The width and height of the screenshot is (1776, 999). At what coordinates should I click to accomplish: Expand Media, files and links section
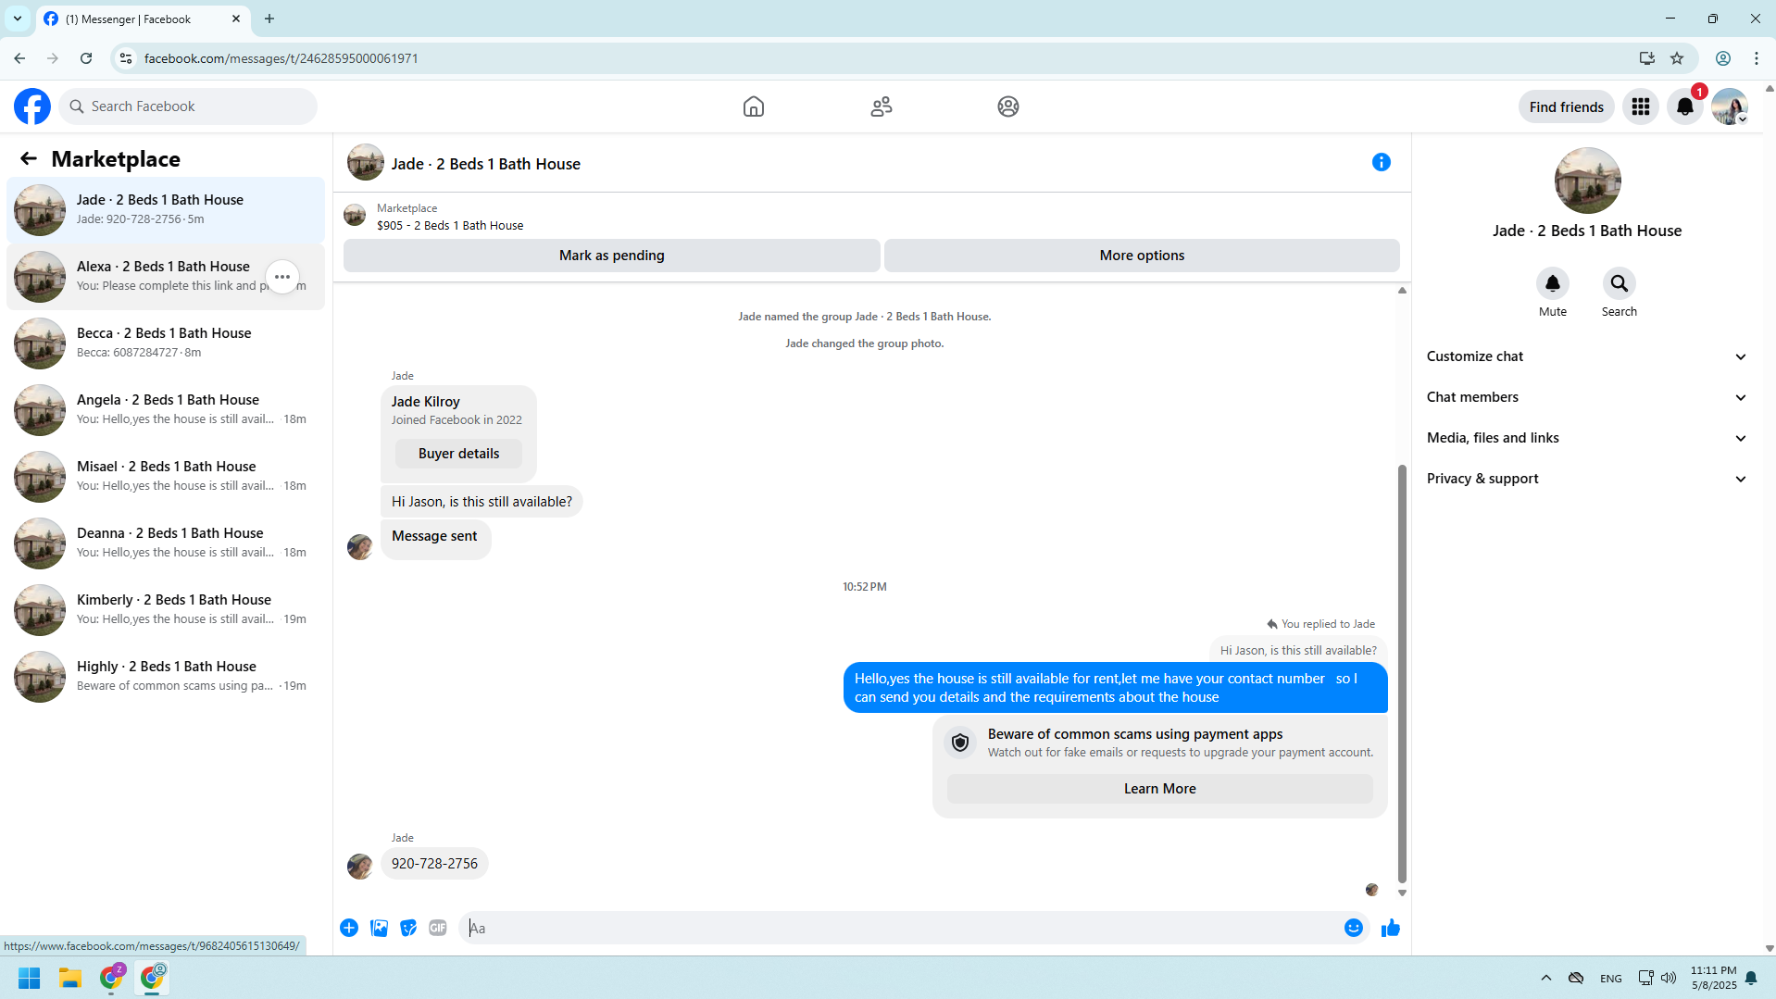1587,438
